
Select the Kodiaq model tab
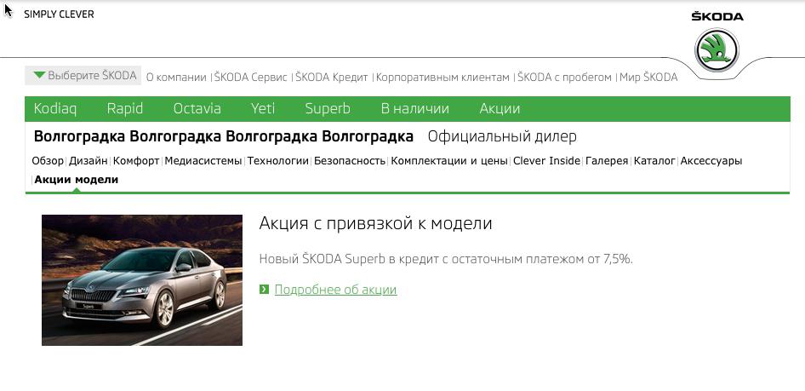click(x=55, y=108)
